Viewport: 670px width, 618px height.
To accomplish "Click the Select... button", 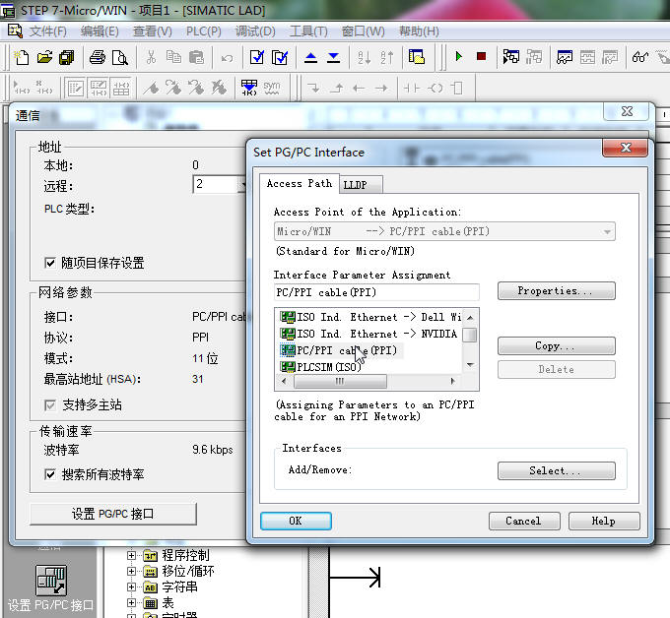I will 556,470.
